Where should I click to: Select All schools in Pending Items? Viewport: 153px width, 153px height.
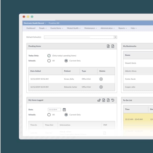pyautogui.click(x=49, y=61)
